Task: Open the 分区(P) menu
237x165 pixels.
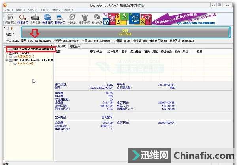Action: tap(33, 10)
